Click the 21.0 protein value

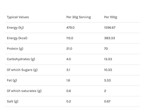point(69,49)
